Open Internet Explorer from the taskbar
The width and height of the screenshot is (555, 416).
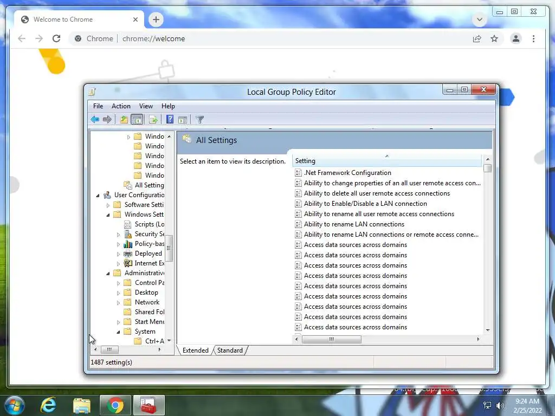pyautogui.click(x=48, y=405)
